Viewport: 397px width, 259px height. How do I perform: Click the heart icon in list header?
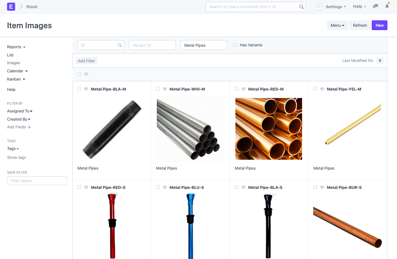point(86,74)
